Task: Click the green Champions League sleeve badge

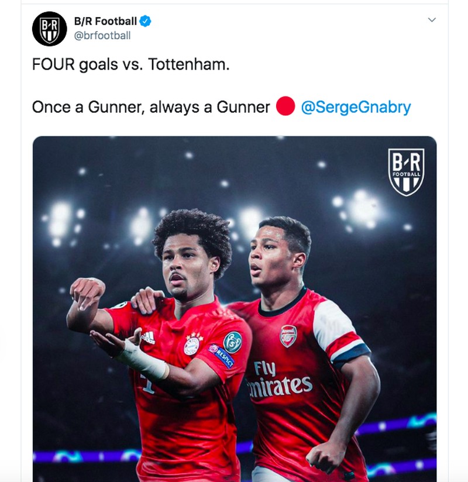Action: [232, 342]
